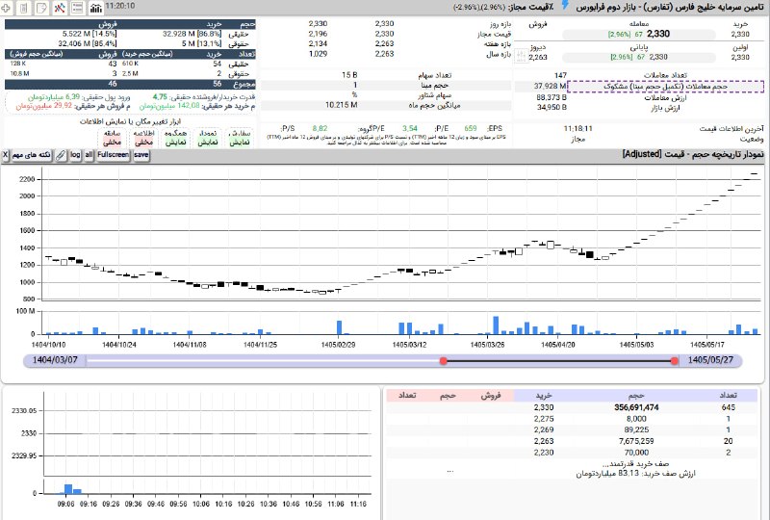Click the legal seller volume 32.406 M [85.4%]
Viewport: 770px width, 520px height.
click(x=88, y=43)
